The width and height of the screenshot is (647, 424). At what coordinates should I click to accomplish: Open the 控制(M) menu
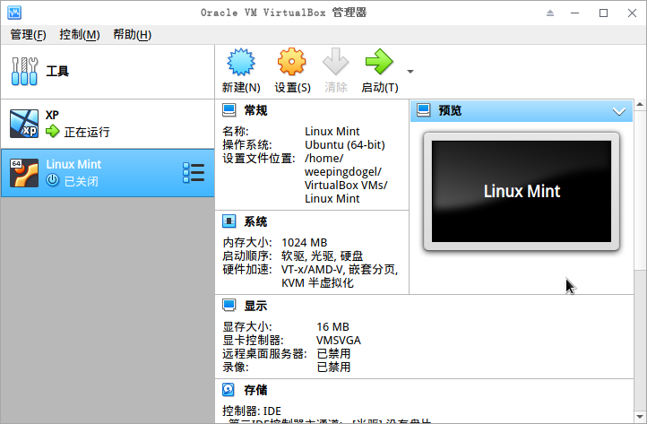point(79,35)
